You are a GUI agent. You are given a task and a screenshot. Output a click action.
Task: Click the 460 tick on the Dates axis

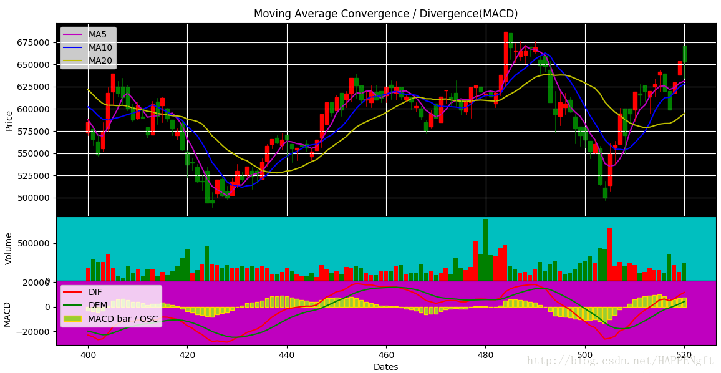pyautogui.click(x=386, y=355)
